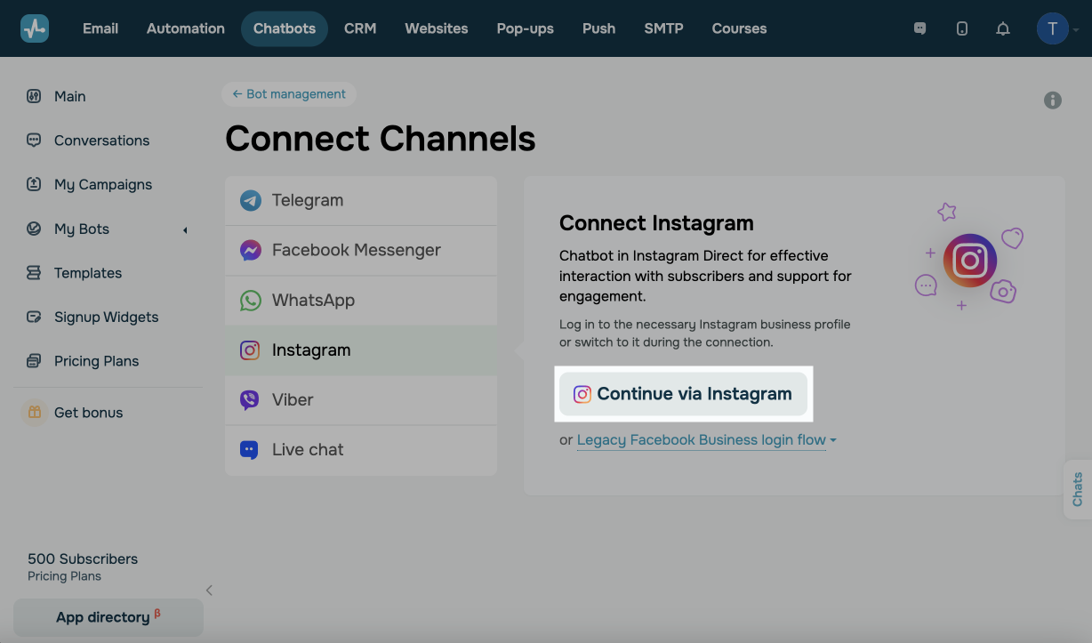Click the Connect Instagram heading
Viewport: 1092px width, 643px height.
tap(656, 222)
